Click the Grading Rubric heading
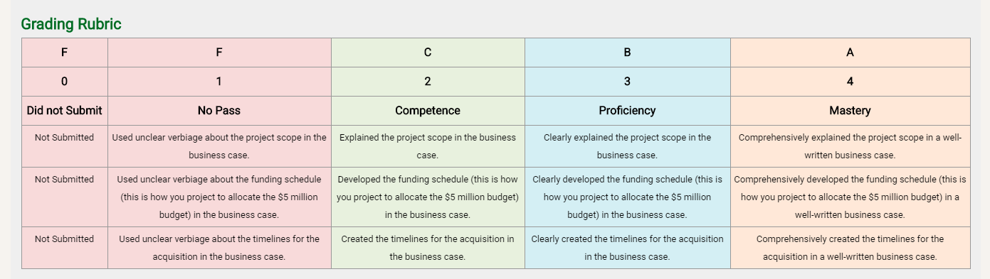The height and width of the screenshot is (279, 990). 71,24
